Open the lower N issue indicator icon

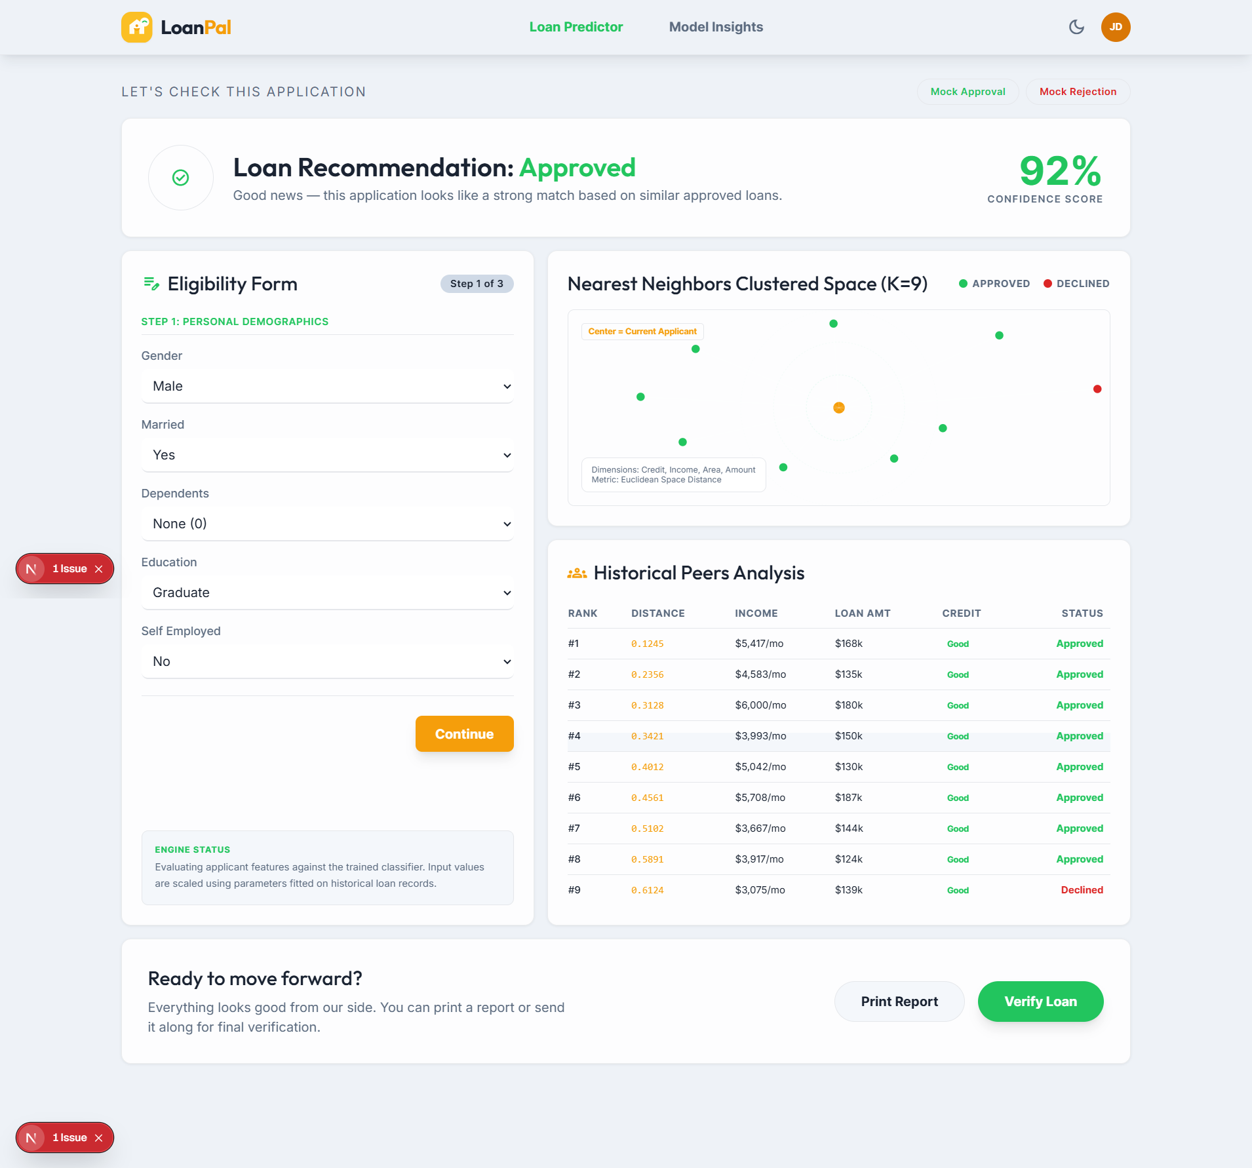point(31,1138)
